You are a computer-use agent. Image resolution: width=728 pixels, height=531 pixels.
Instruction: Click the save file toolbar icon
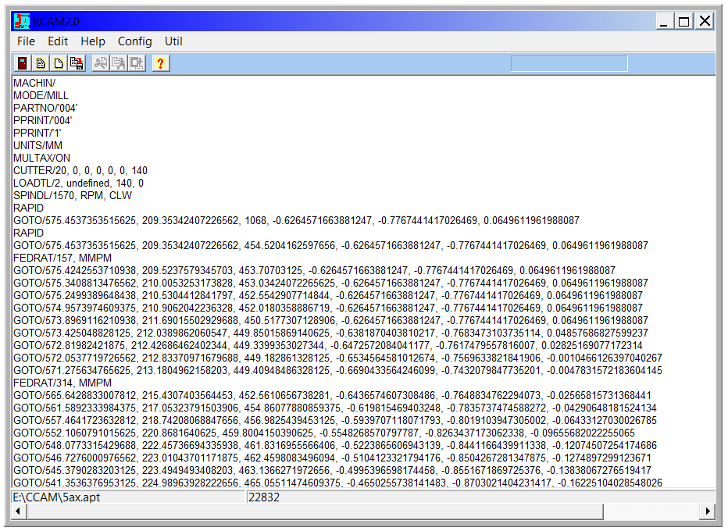(76, 64)
